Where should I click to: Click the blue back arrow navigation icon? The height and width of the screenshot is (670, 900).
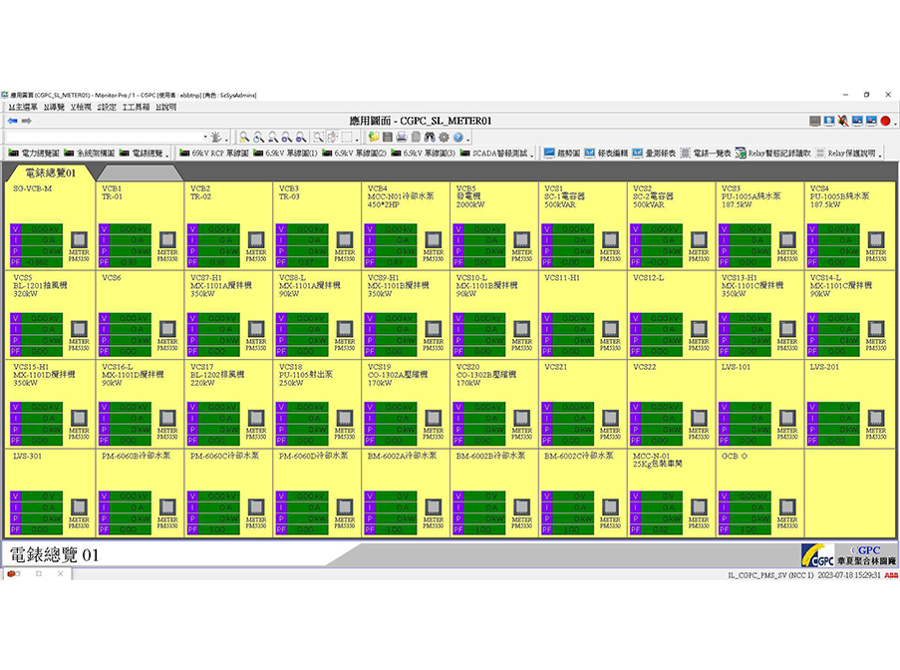click(13, 121)
